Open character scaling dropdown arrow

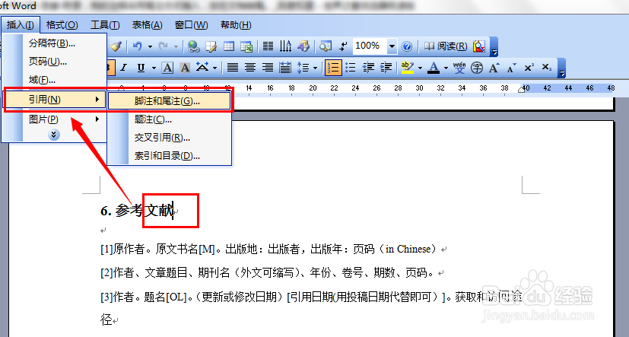pyautogui.click(x=215, y=68)
